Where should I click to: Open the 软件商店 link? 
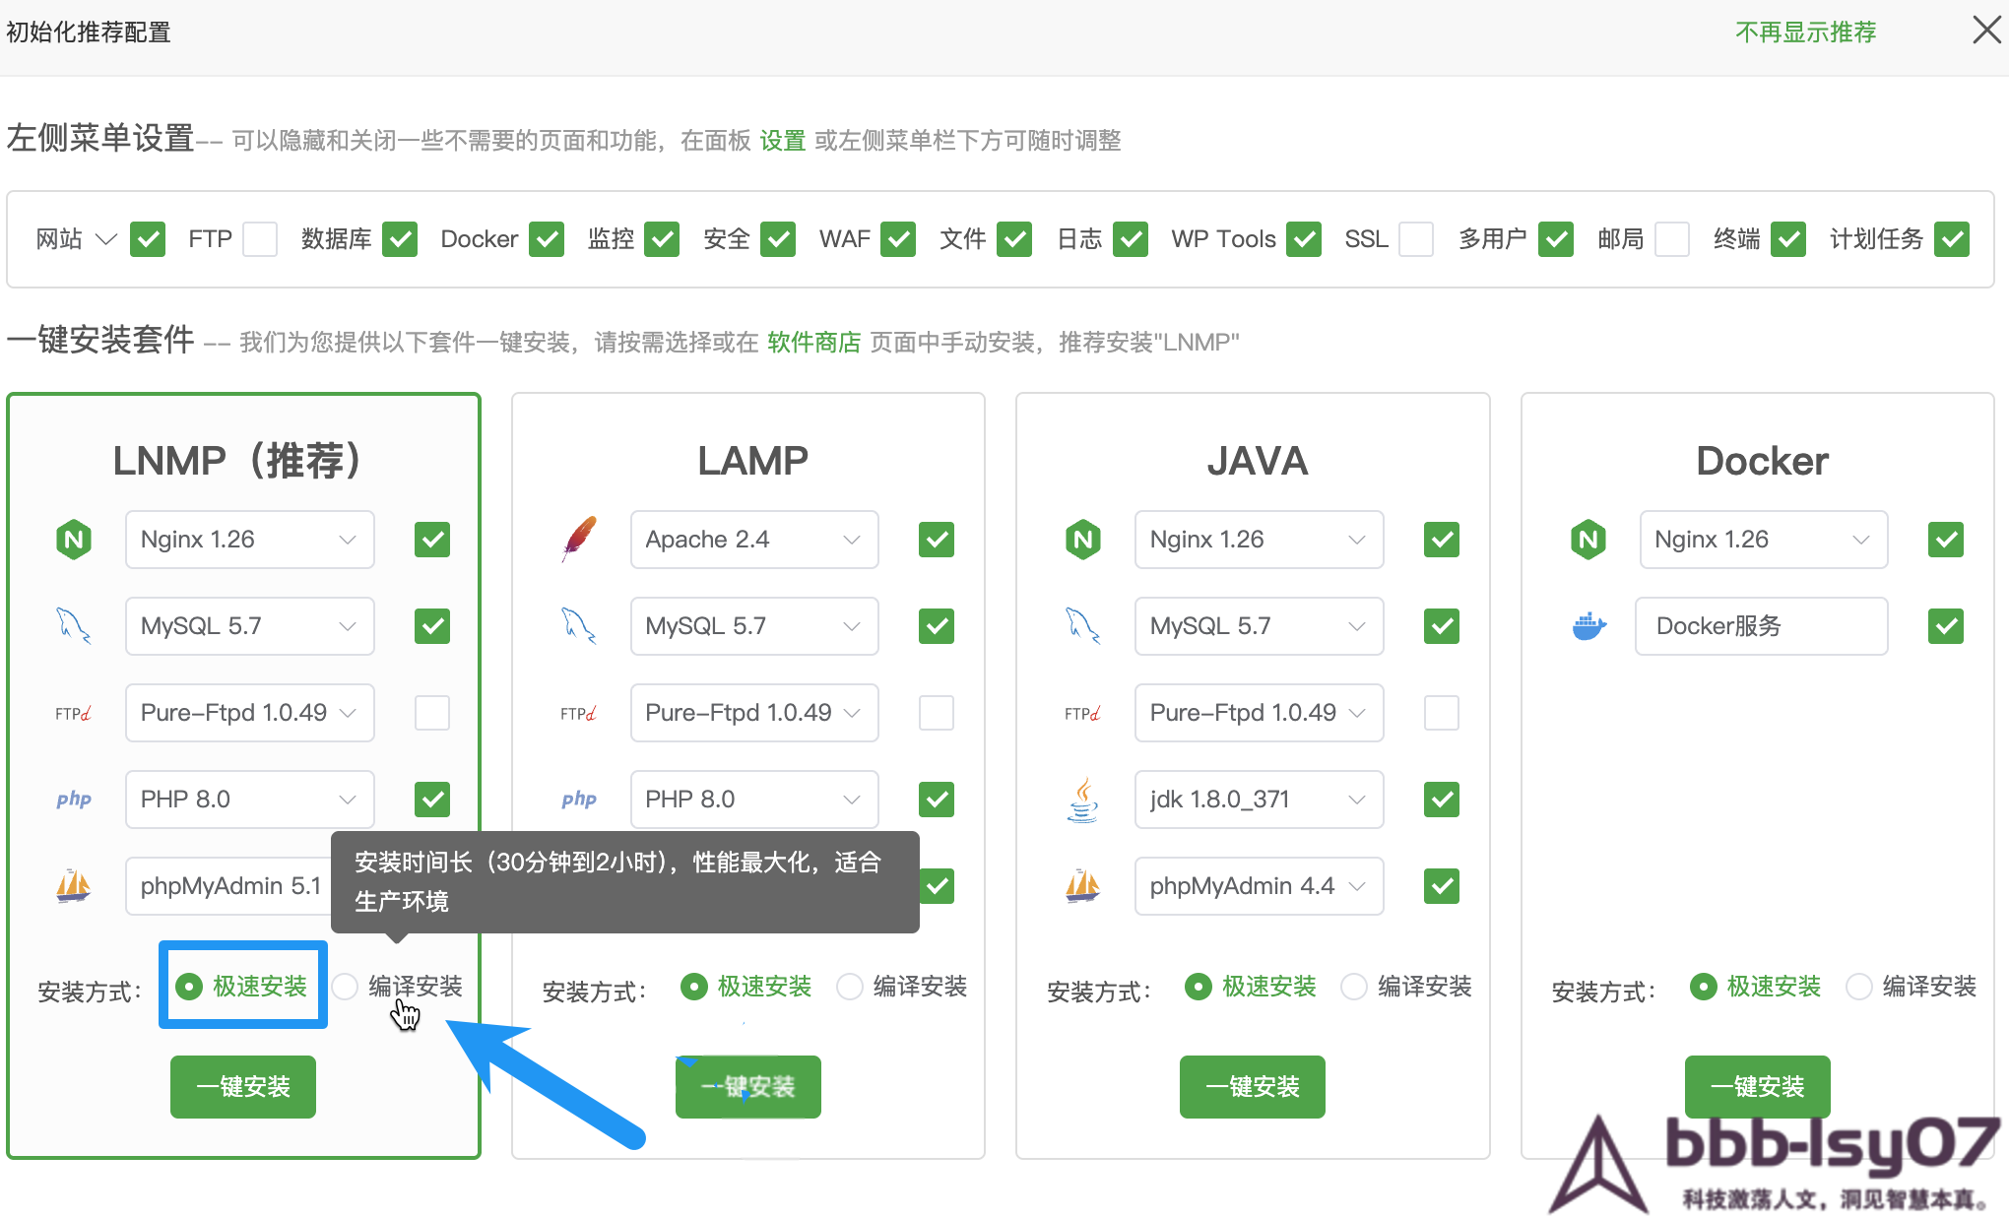tap(814, 343)
